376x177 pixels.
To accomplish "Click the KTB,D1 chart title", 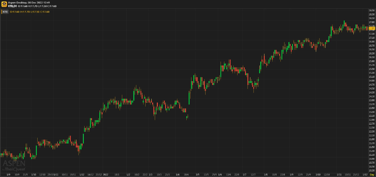I will (x=13, y=6).
